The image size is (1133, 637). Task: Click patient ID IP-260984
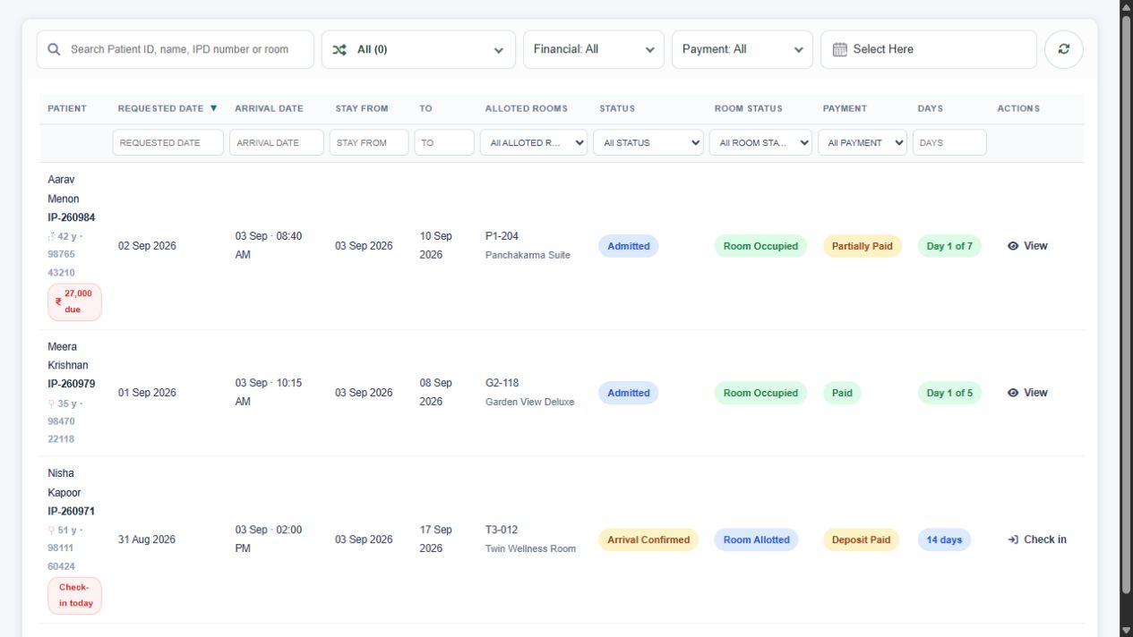pyautogui.click(x=72, y=217)
